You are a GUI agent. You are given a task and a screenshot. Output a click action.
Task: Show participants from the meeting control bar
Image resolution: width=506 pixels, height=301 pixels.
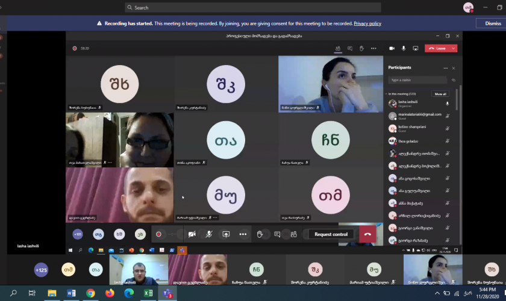[294, 234]
